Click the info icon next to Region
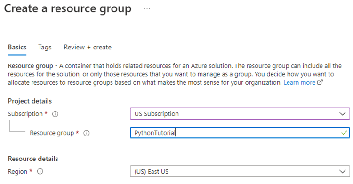 40,172
